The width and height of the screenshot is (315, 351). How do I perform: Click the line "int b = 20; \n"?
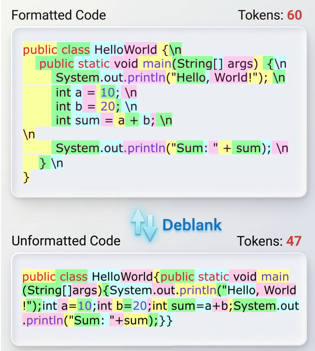point(80,106)
